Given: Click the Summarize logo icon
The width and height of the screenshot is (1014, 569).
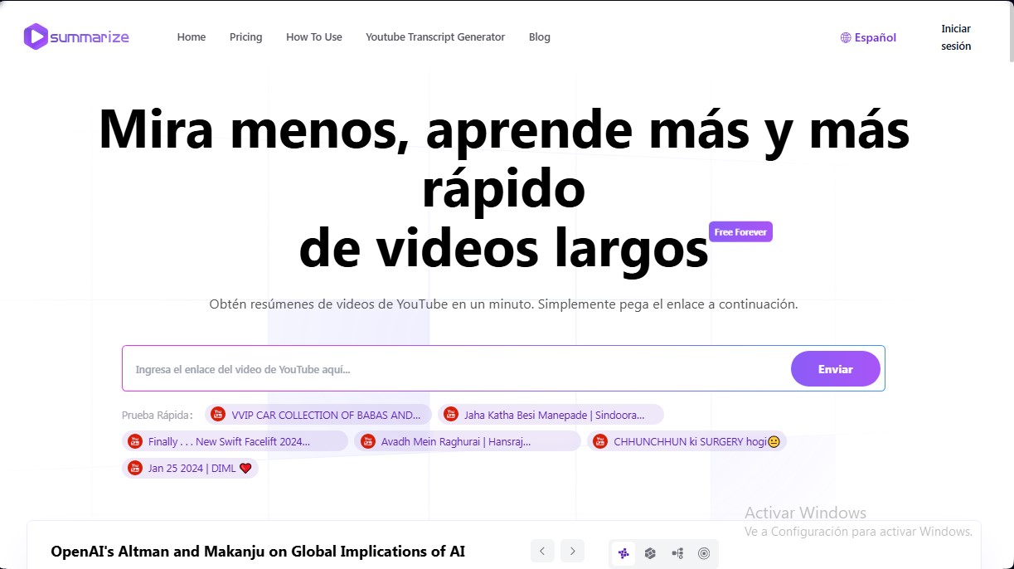Looking at the screenshot, I should (x=36, y=36).
